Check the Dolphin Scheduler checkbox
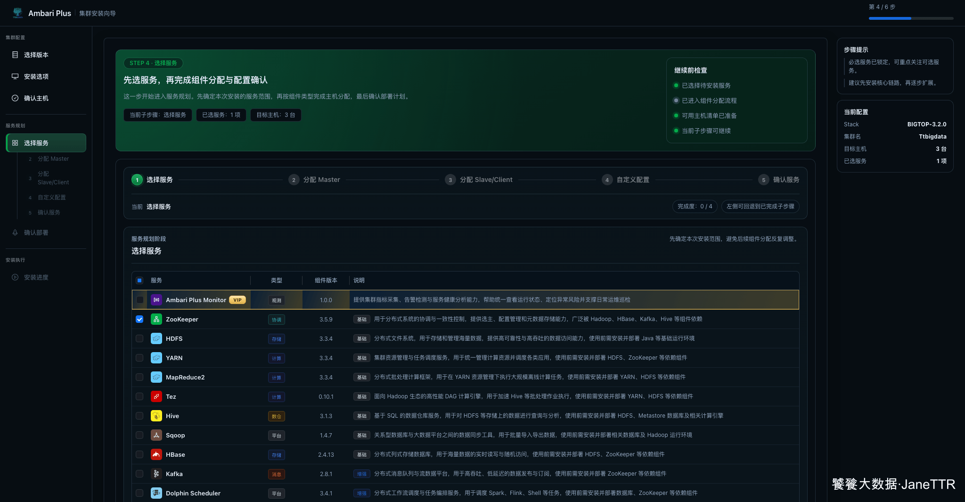This screenshot has width=965, height=502. coord(139,493)
